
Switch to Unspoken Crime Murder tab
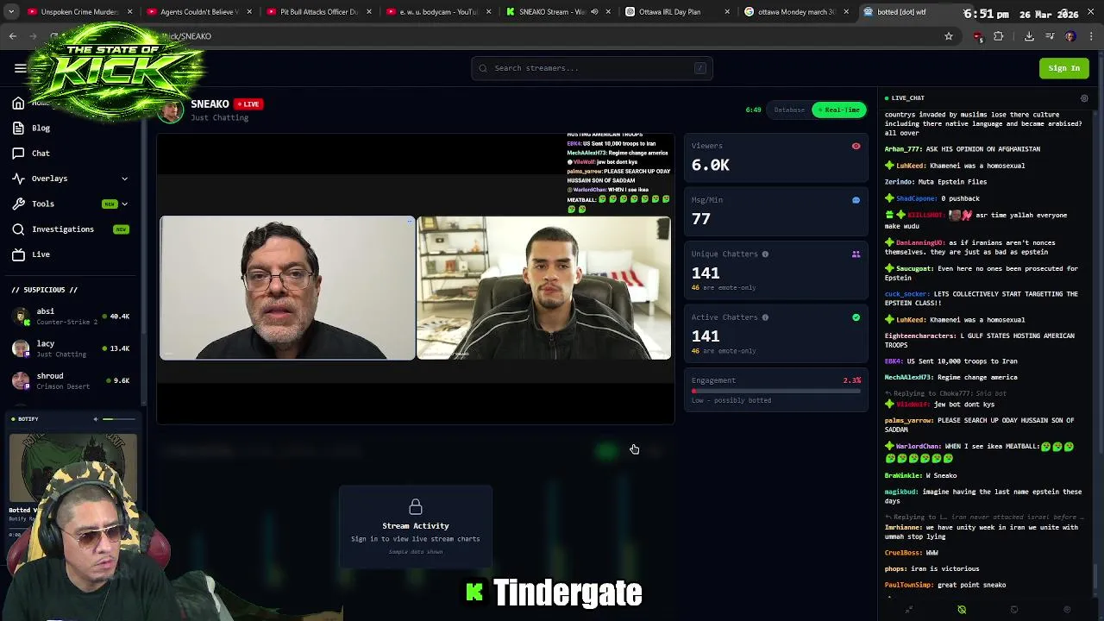80,12
